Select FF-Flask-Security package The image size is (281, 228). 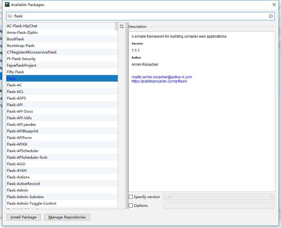coord(62,59)
